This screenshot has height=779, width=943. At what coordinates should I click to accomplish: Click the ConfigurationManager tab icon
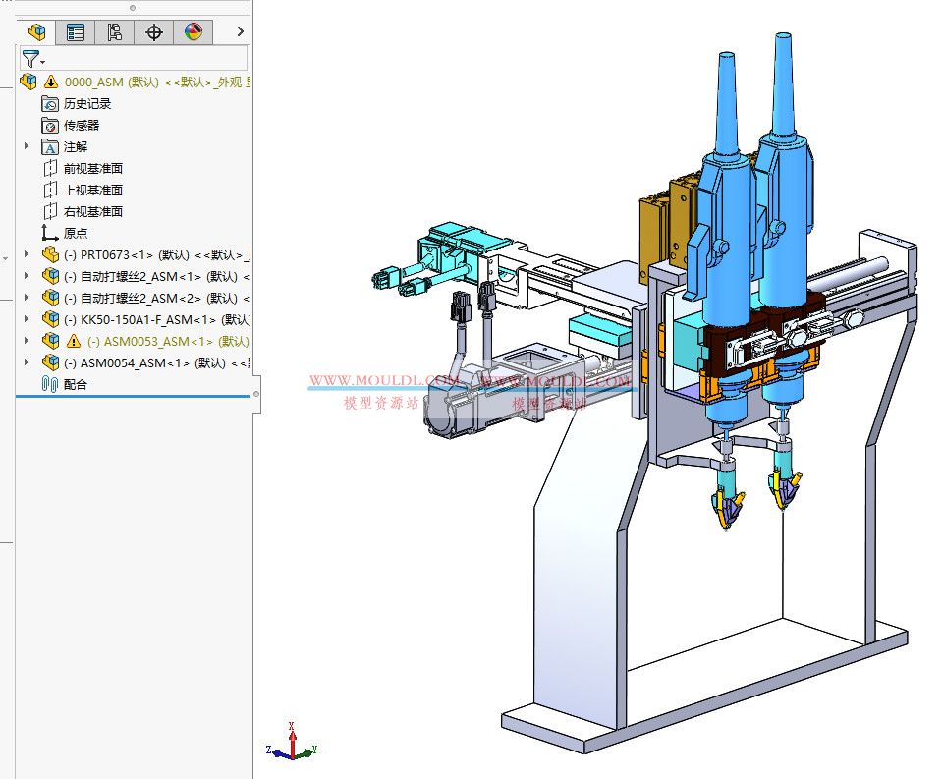coord(114,32)
